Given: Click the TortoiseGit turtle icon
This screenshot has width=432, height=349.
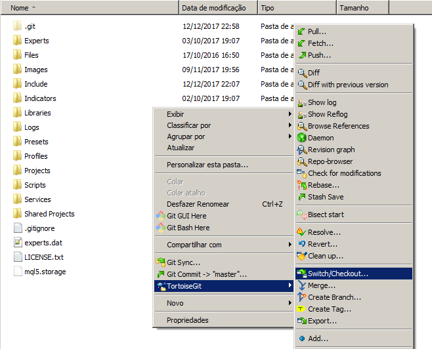Looking at the screenshot, I should [x=161, y=286].
